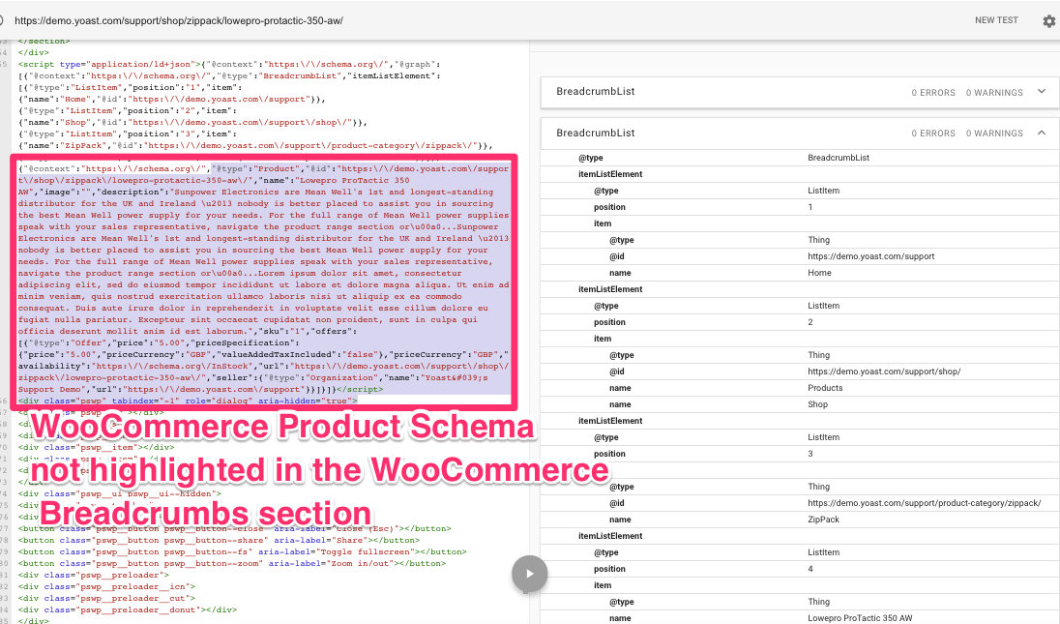Viewport: 1060px width, 624px height.
Task: Click the gear icon next to NEW TEST
Action: 1049,20
